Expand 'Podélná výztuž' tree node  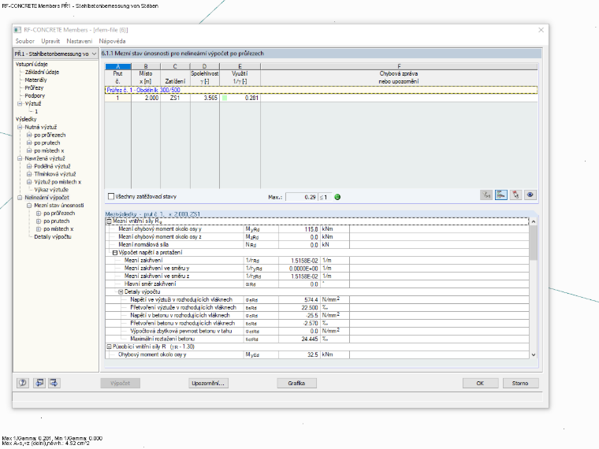[29, 166]
